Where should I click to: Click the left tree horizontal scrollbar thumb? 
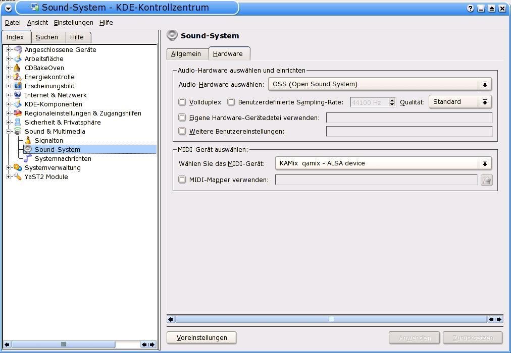(63, 344)
